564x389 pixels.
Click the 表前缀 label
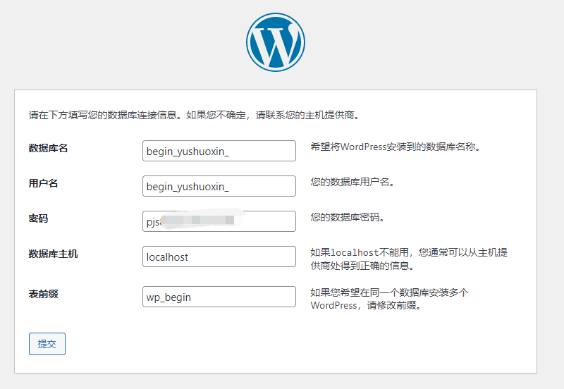pyautogui.click(x=43, y=294)
